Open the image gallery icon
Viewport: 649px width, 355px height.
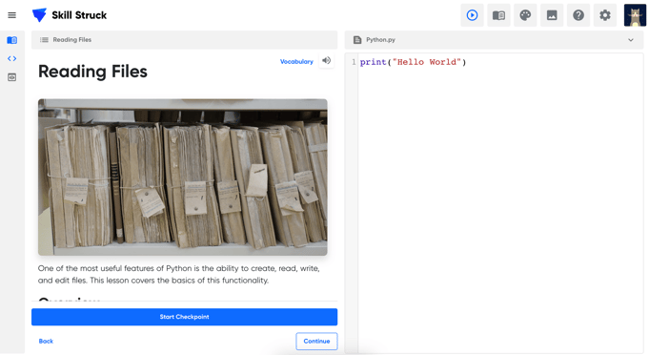(x=552, y=15)
